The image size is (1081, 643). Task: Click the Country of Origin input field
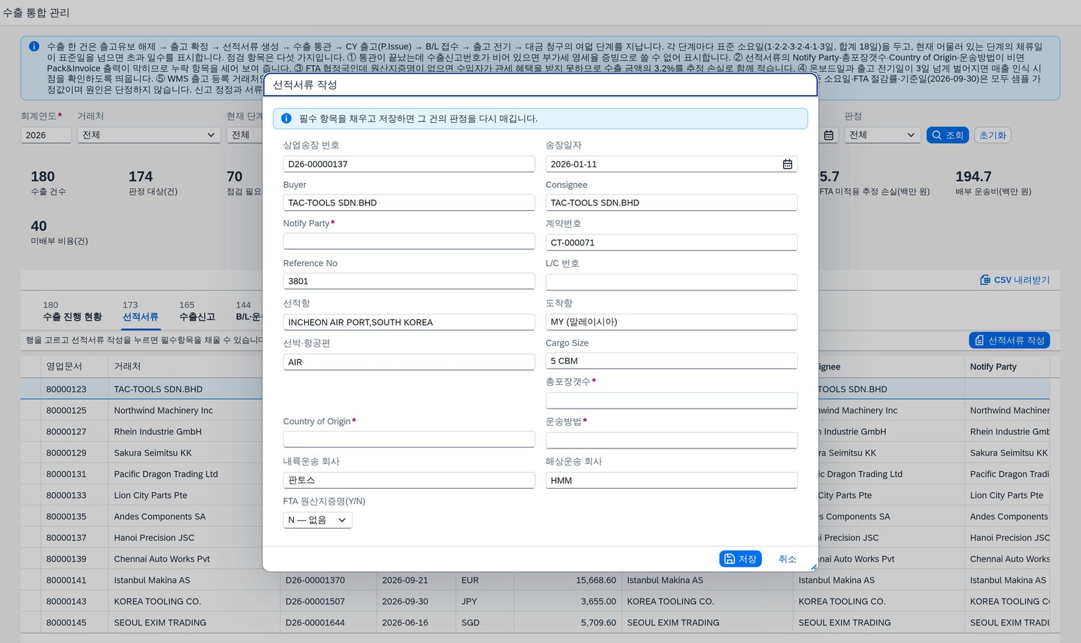409,439
